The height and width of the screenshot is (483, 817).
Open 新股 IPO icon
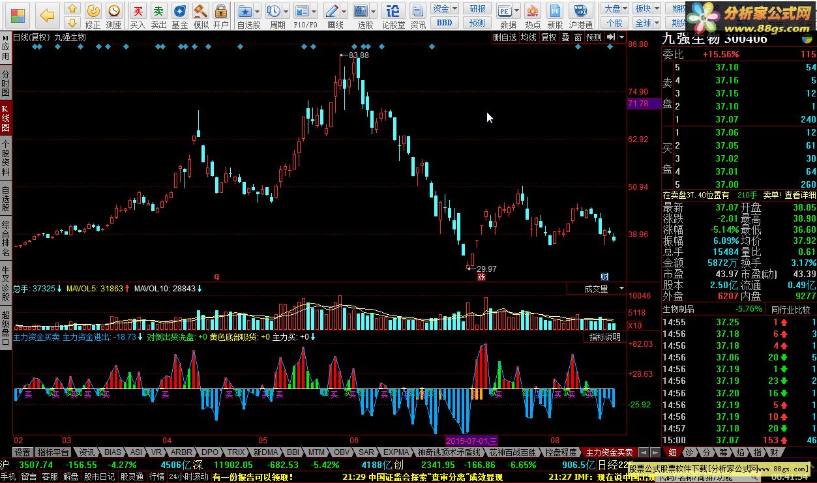click(x=555, y=16)
